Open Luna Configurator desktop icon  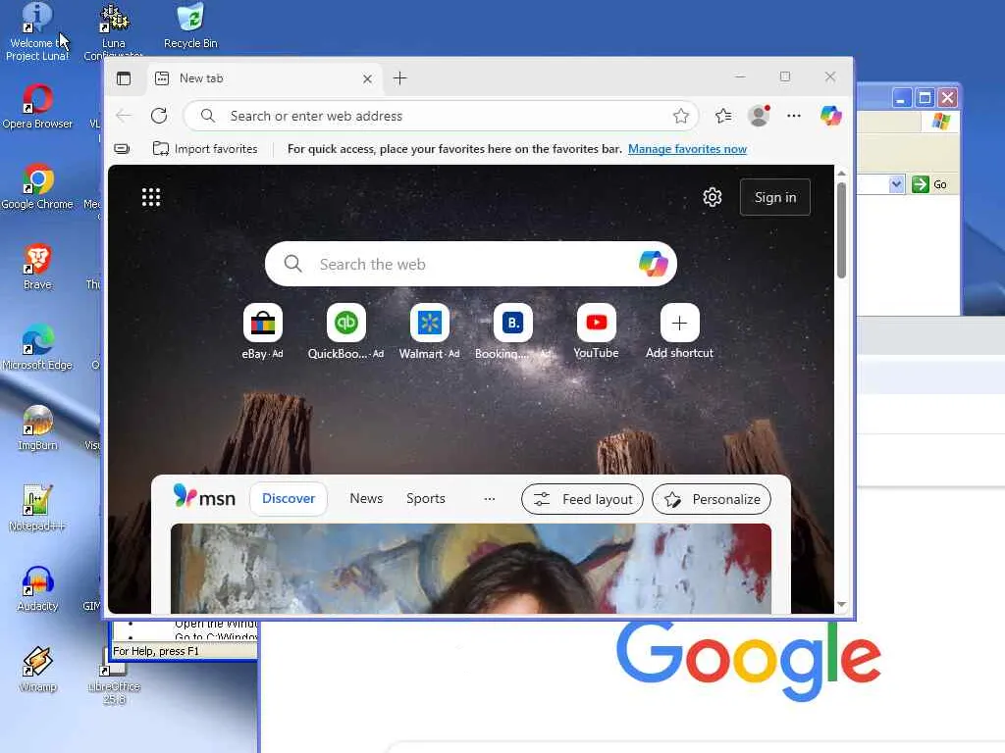(x=114, y=30)
